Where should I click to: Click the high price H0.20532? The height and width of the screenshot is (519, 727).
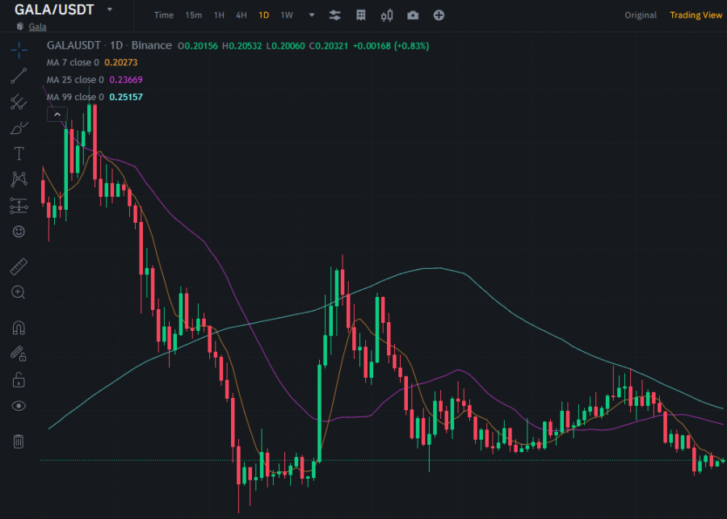(x=242, y=46)
